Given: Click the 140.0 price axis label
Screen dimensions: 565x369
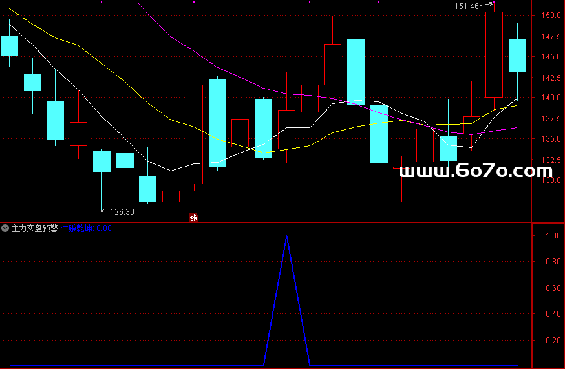Looking at the screenshot, I should (551, 98).
